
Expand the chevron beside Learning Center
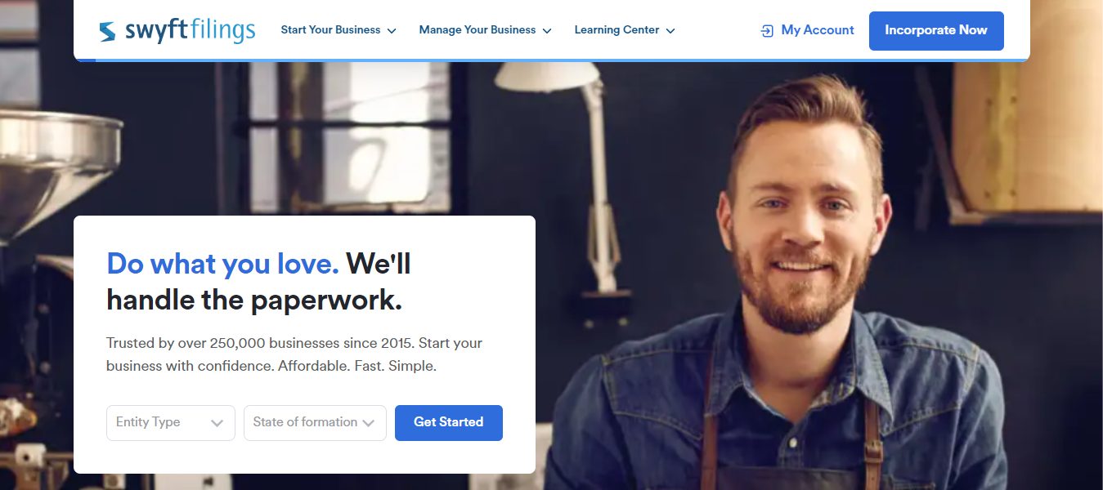pos(670,31)
